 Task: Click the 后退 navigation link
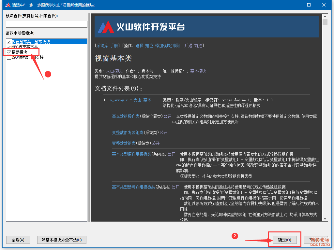[x=188, y=46]
